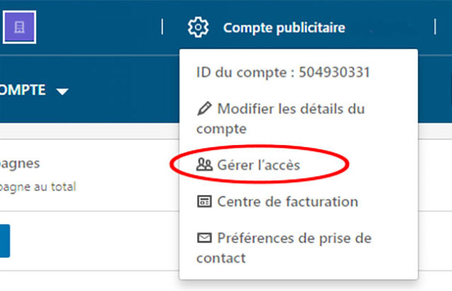
Task: Click the pencil edit icon
Action: (204, 109)
